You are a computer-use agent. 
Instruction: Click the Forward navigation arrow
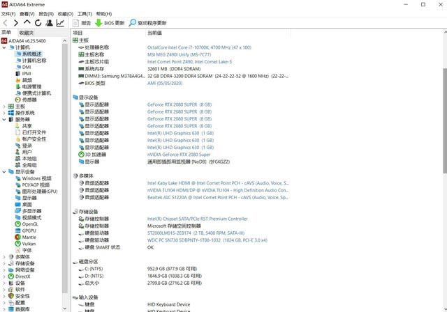(x=16, y=23)
